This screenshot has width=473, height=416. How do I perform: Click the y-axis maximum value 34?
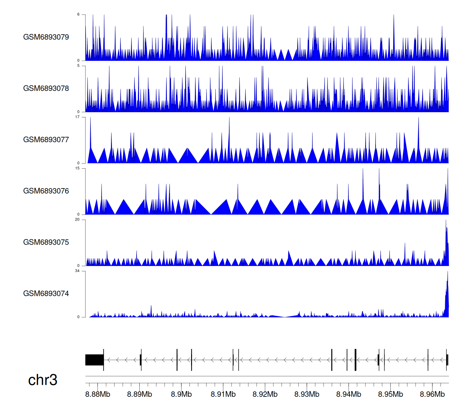pyautogui.click(x=77, y=271)
